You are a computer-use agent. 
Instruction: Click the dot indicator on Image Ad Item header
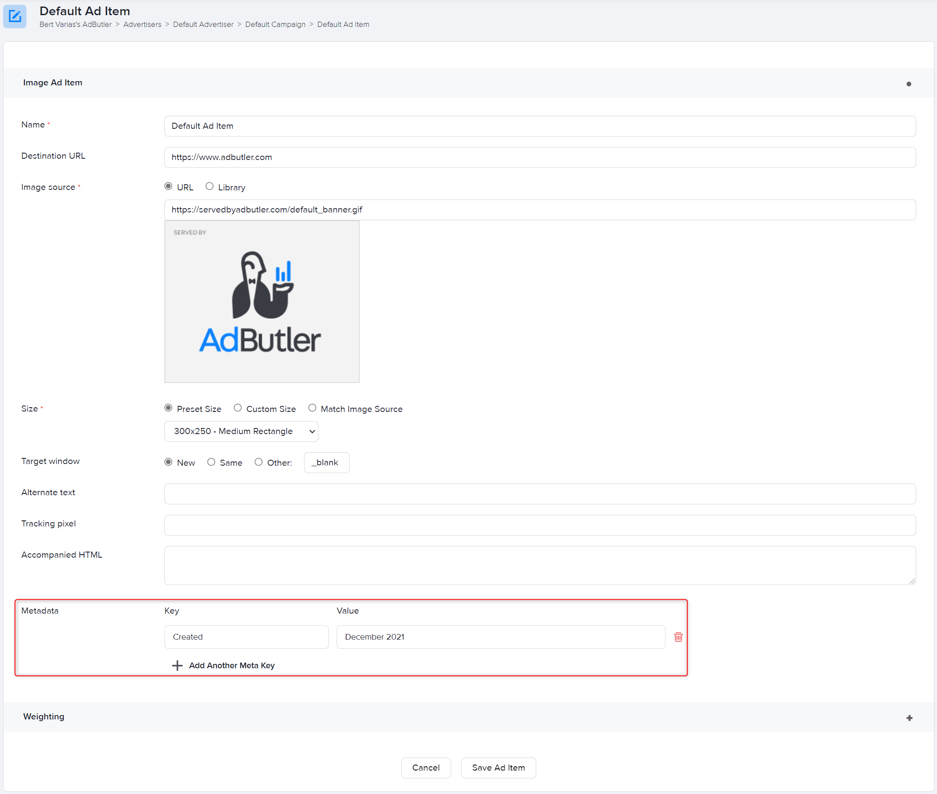coord(909,83)
